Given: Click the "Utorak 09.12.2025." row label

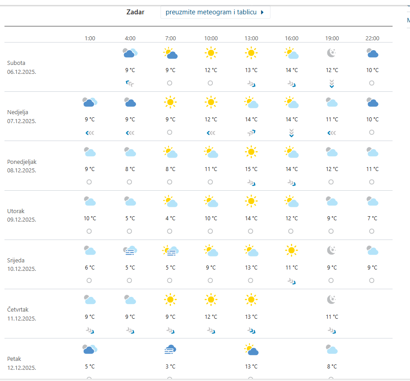Looking at the screenshot, I should [21, 215].
